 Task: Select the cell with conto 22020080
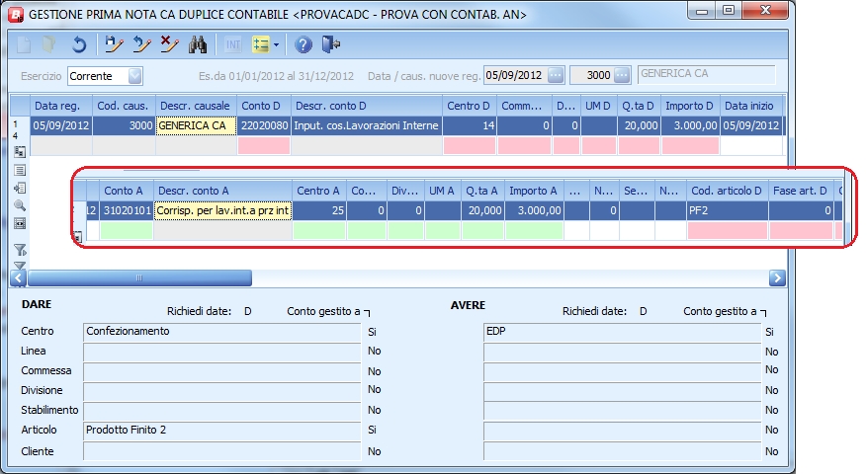(264, 126)
